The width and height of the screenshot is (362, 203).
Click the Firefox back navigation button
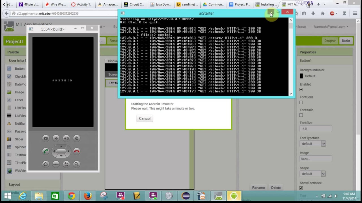point(6,13)
